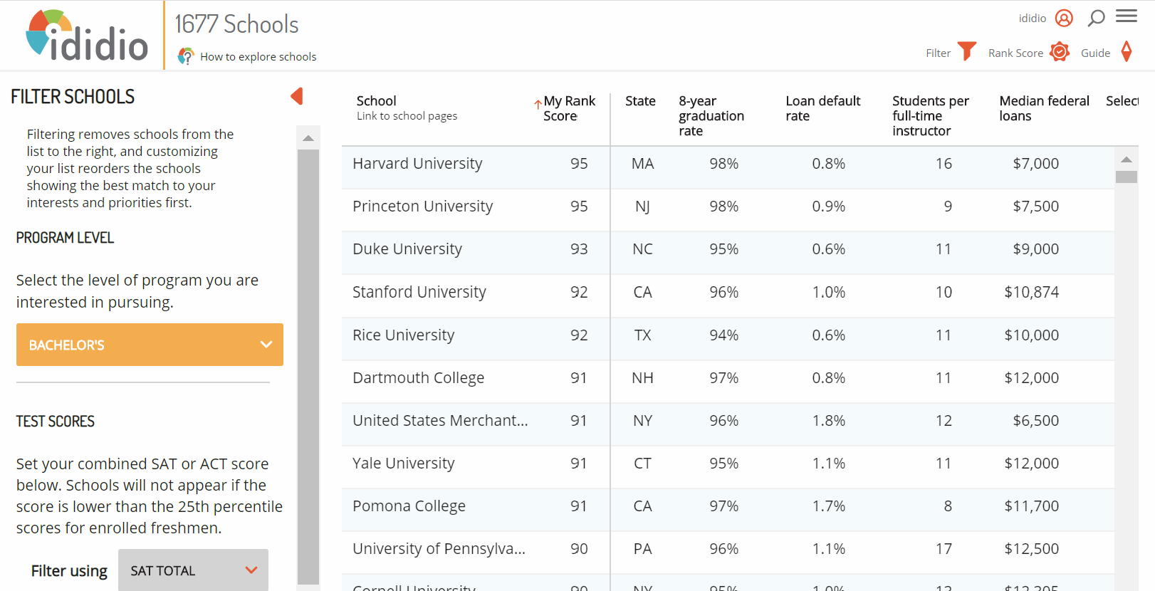The width and height of the screenshot is (1155, 591).
Task: Open Stanford University school page
Action: [419, 292]
